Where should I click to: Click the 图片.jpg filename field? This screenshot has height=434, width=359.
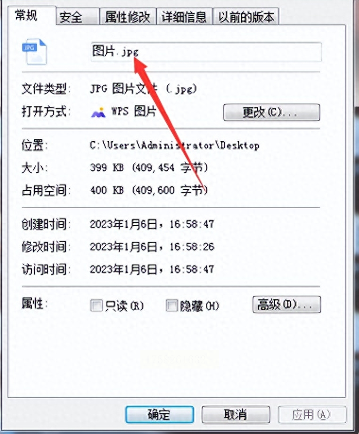206,52
